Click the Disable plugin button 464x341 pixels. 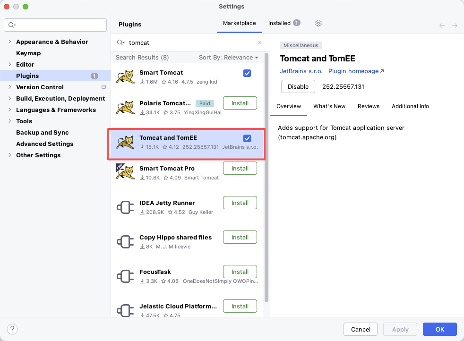(298, 86)
